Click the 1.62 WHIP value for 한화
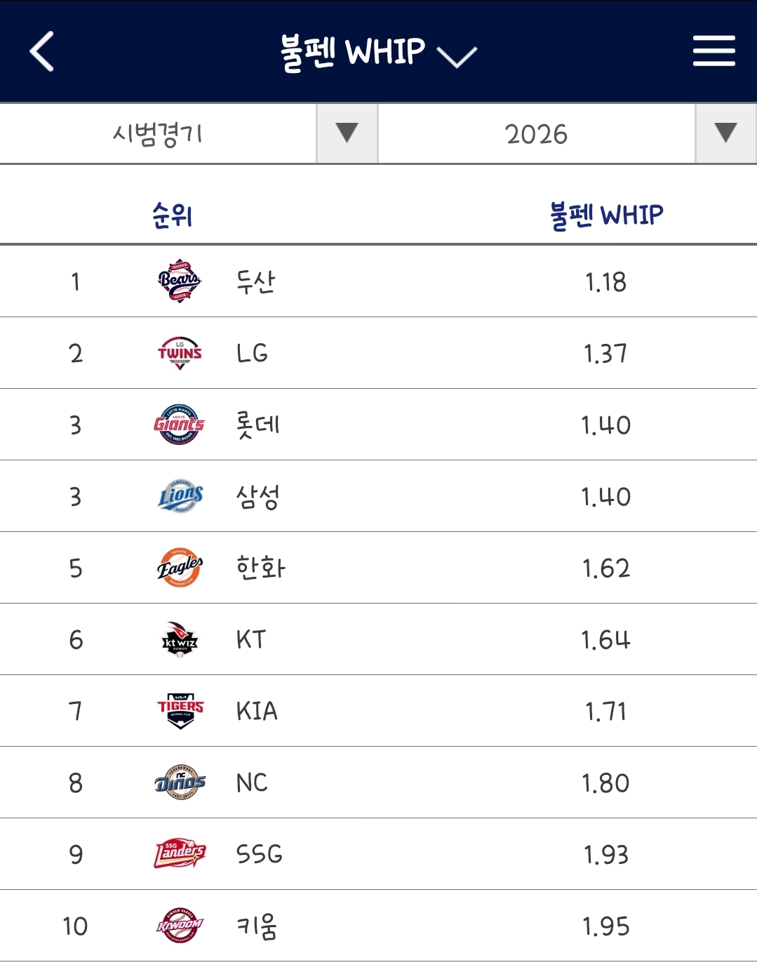 pyautogui.click(x=606, y=568)
